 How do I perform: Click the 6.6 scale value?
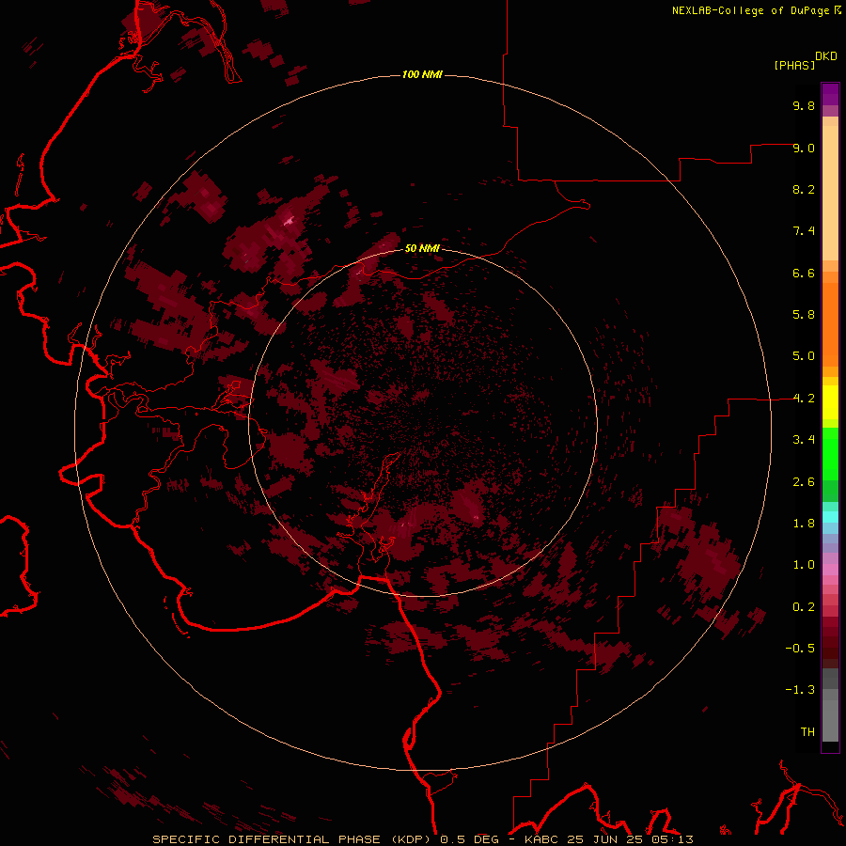click(x=804, y=273)
